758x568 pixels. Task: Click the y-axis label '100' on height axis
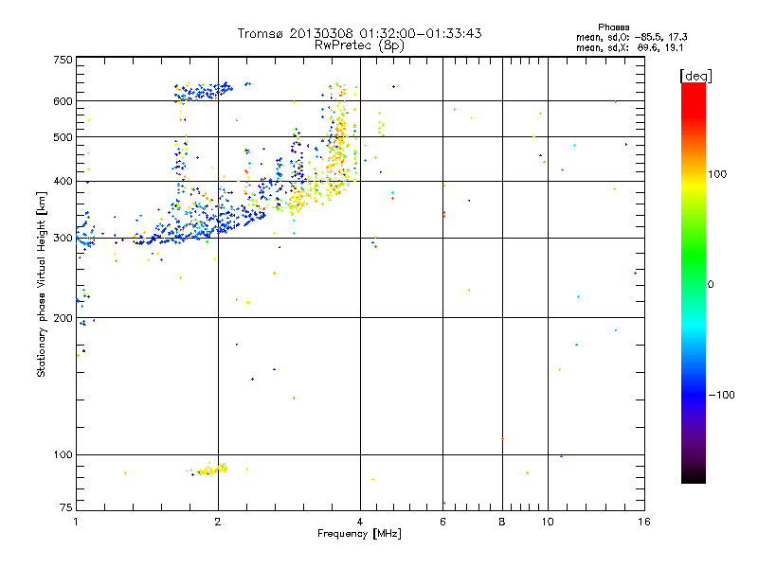(x=63, y=455)
